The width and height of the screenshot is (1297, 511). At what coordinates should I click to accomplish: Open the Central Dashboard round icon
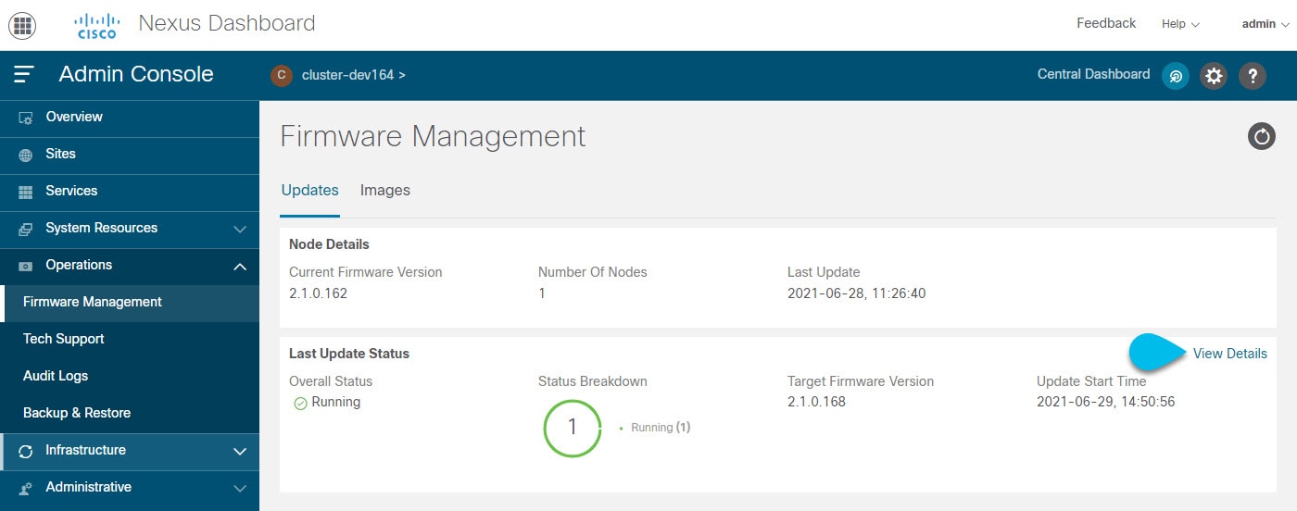tap(1176, 76)
